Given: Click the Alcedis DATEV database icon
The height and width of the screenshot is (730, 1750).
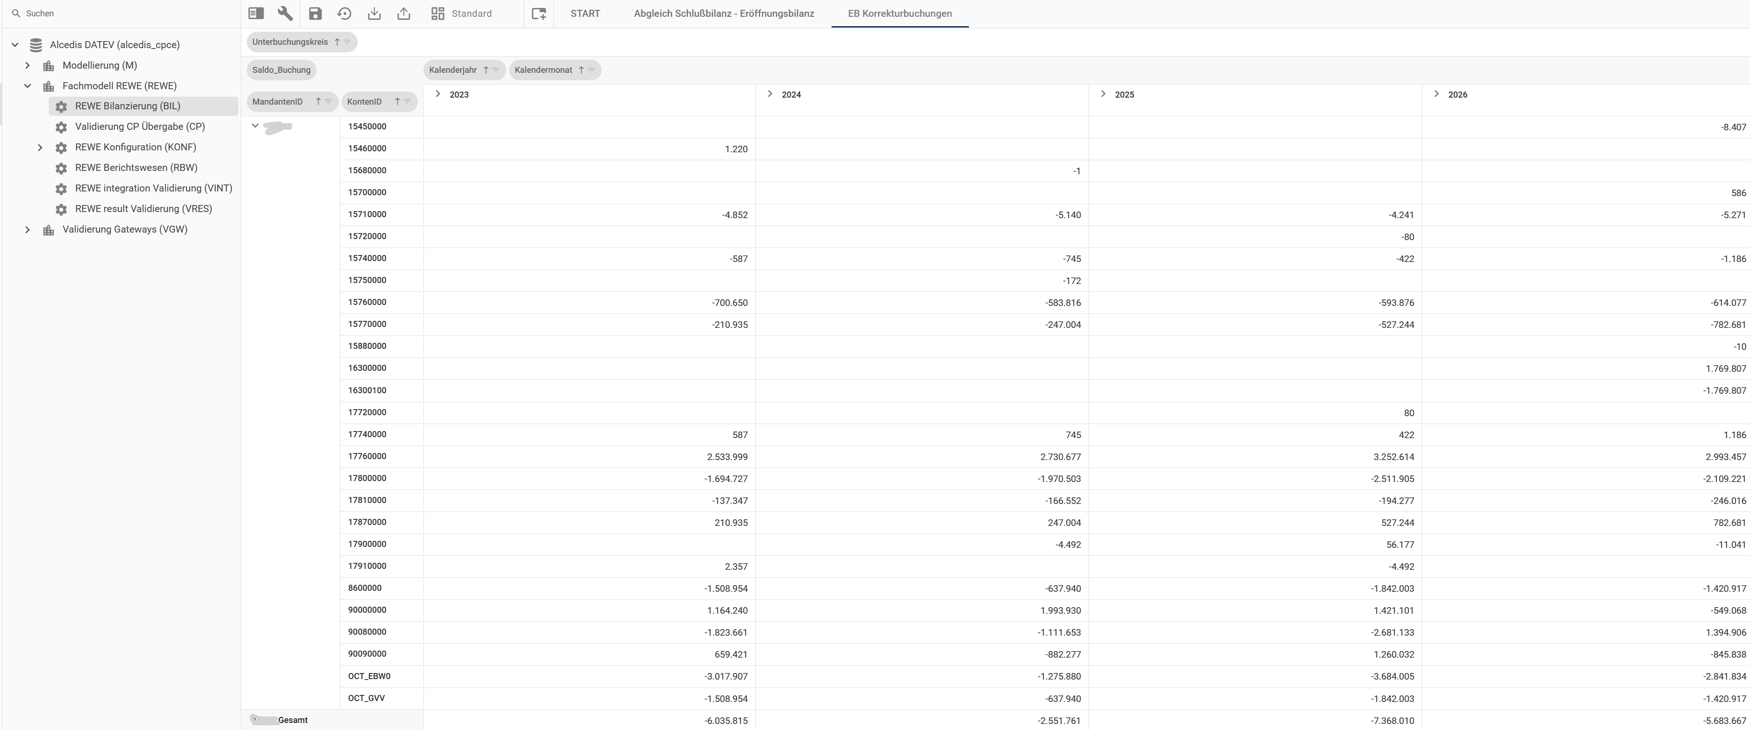Looking at the screenshot, I should (36, 45).
